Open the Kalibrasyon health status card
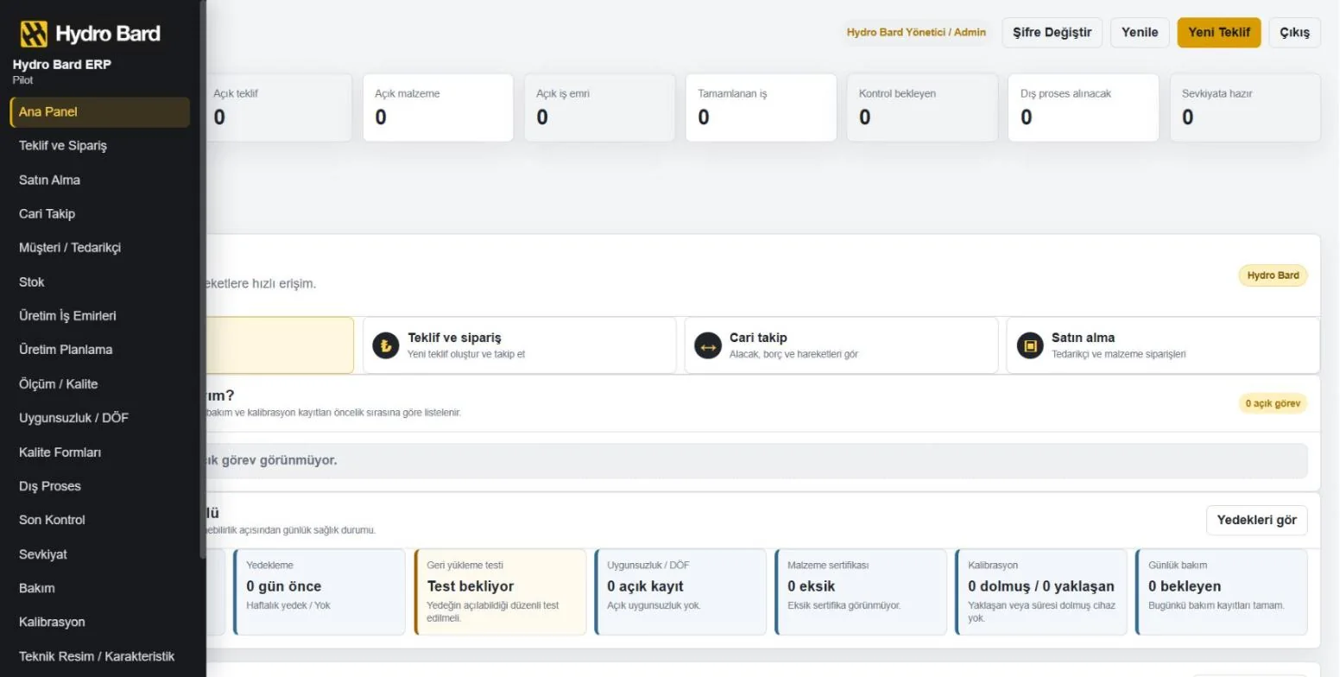The height and width of the screenshot is (677, 1340). 1041,592
